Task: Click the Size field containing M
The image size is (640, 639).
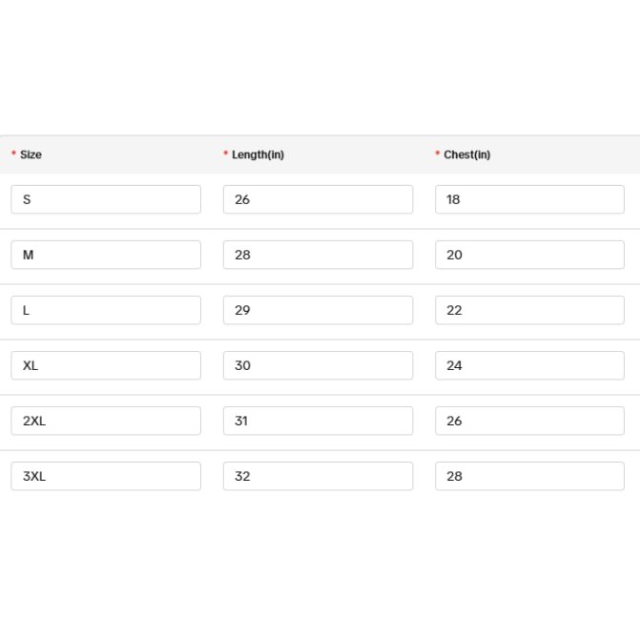Action: pyautogui.click(x=106, y=255)
